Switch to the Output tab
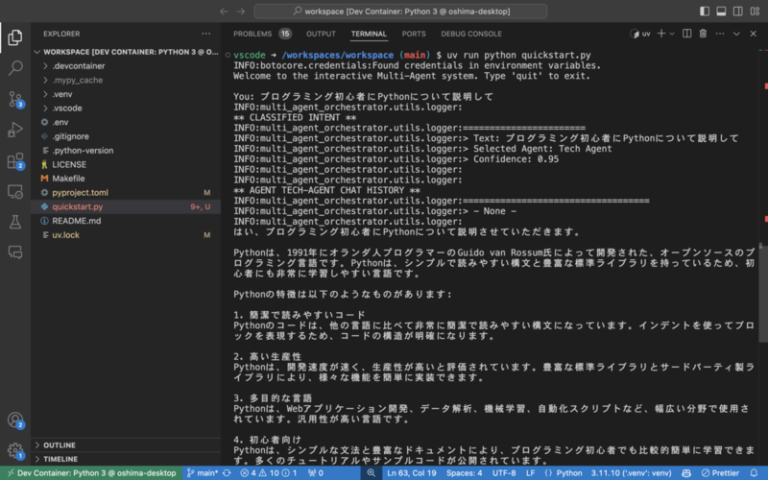 [321, 34]
